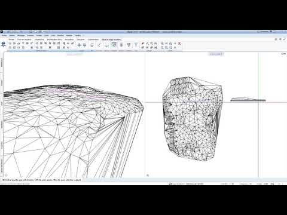Click the red X delete icon in ribbon
Screen dimensions: 287x215
(x=179, y=43)
